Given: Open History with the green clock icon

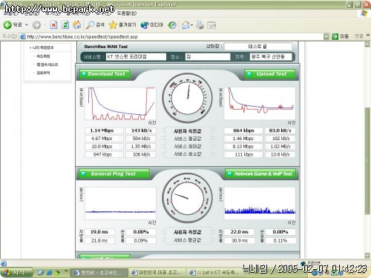Looking at the screenshot, I should point(172,25).
